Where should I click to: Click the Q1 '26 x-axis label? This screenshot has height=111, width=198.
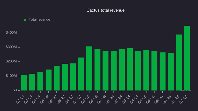click(x=175, y=99)
